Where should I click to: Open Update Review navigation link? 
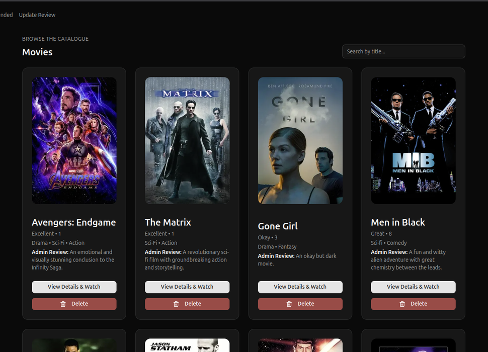pos(37,15)
